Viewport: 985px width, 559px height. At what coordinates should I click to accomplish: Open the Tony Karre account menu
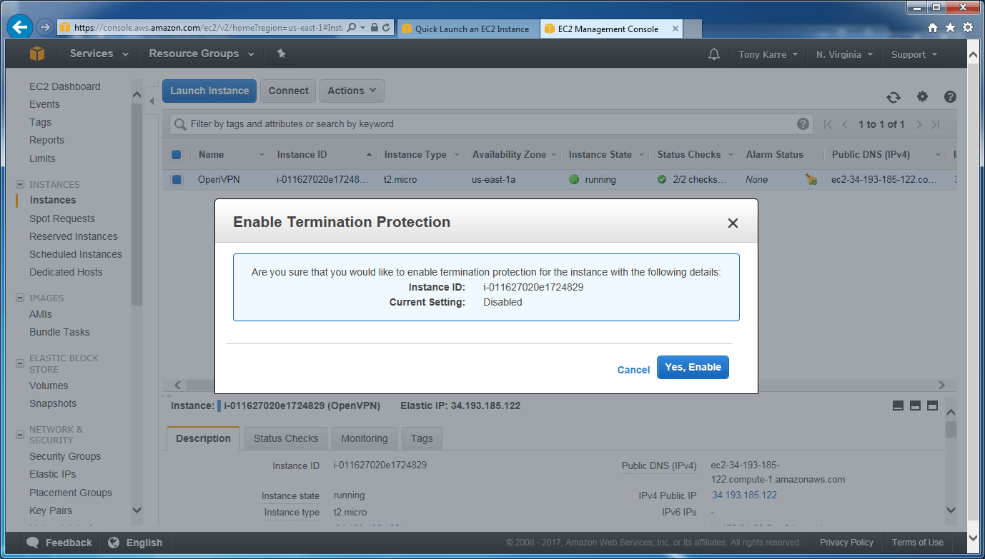[x=768, y=54]
